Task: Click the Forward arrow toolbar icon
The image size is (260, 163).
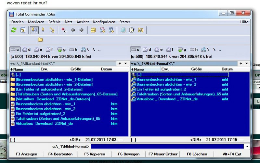Action: 82,30
